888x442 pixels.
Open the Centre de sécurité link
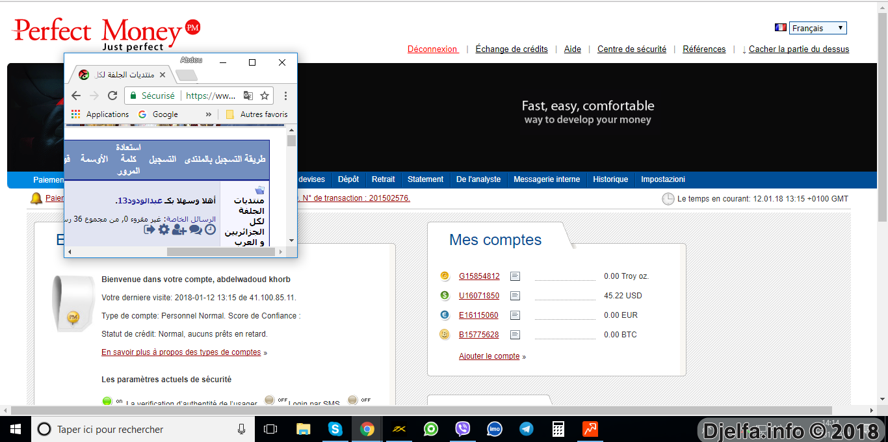(632, 49)
